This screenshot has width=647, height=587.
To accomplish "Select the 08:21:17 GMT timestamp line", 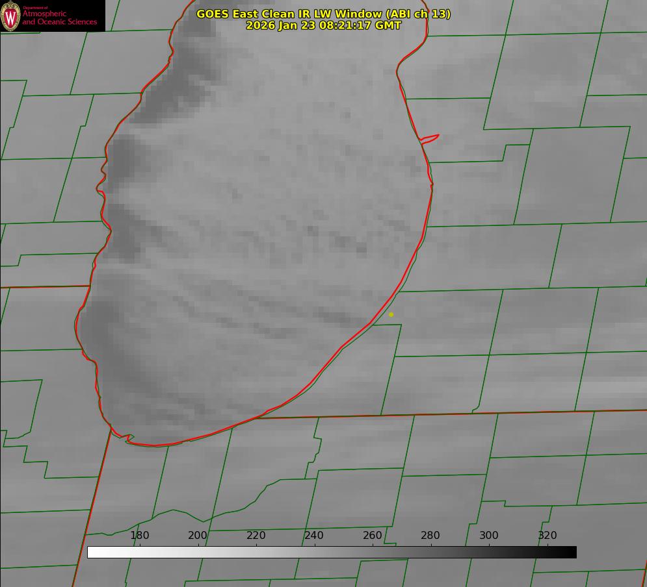I will 323,25.
